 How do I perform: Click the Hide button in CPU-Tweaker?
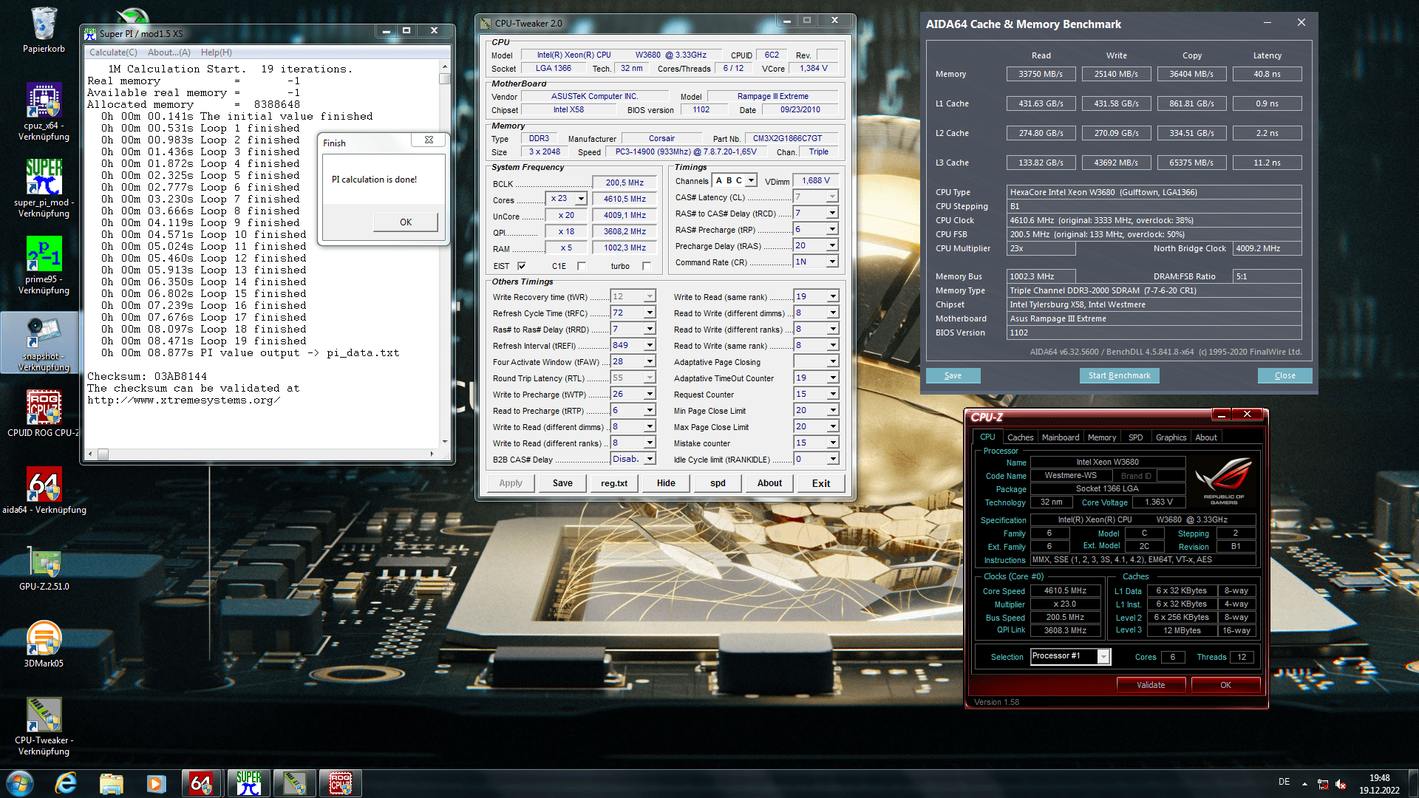[666, 483]
